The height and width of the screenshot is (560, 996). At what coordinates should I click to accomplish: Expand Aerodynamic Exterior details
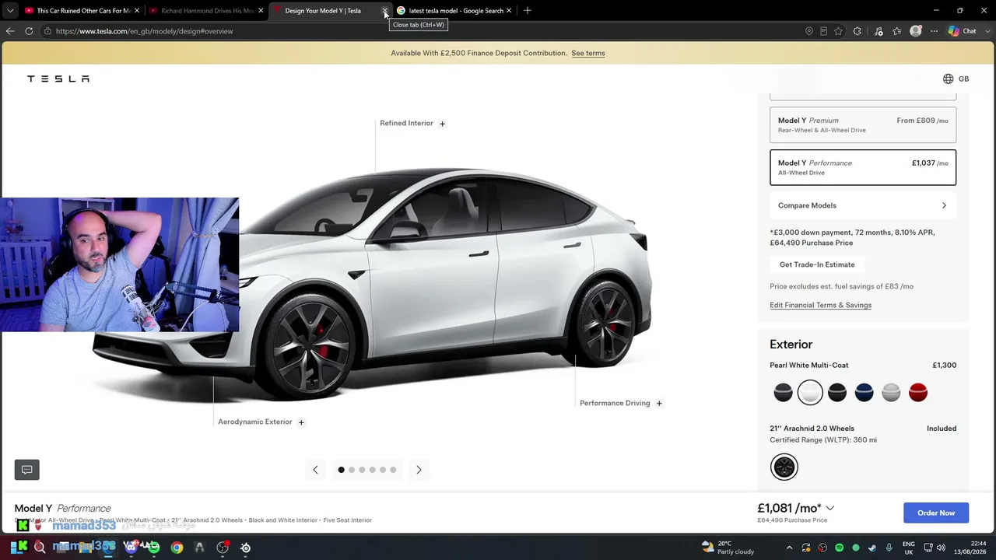click(x=301, y=422)
